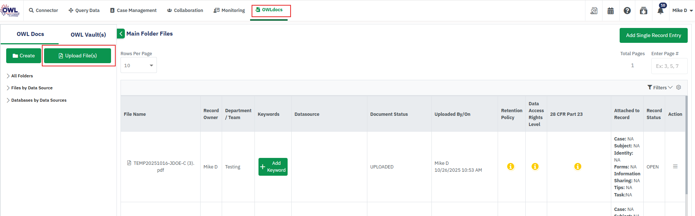The image size is (695, 216).
Task: Open the Mike D user menu
Action: click(x=682, y=11)
